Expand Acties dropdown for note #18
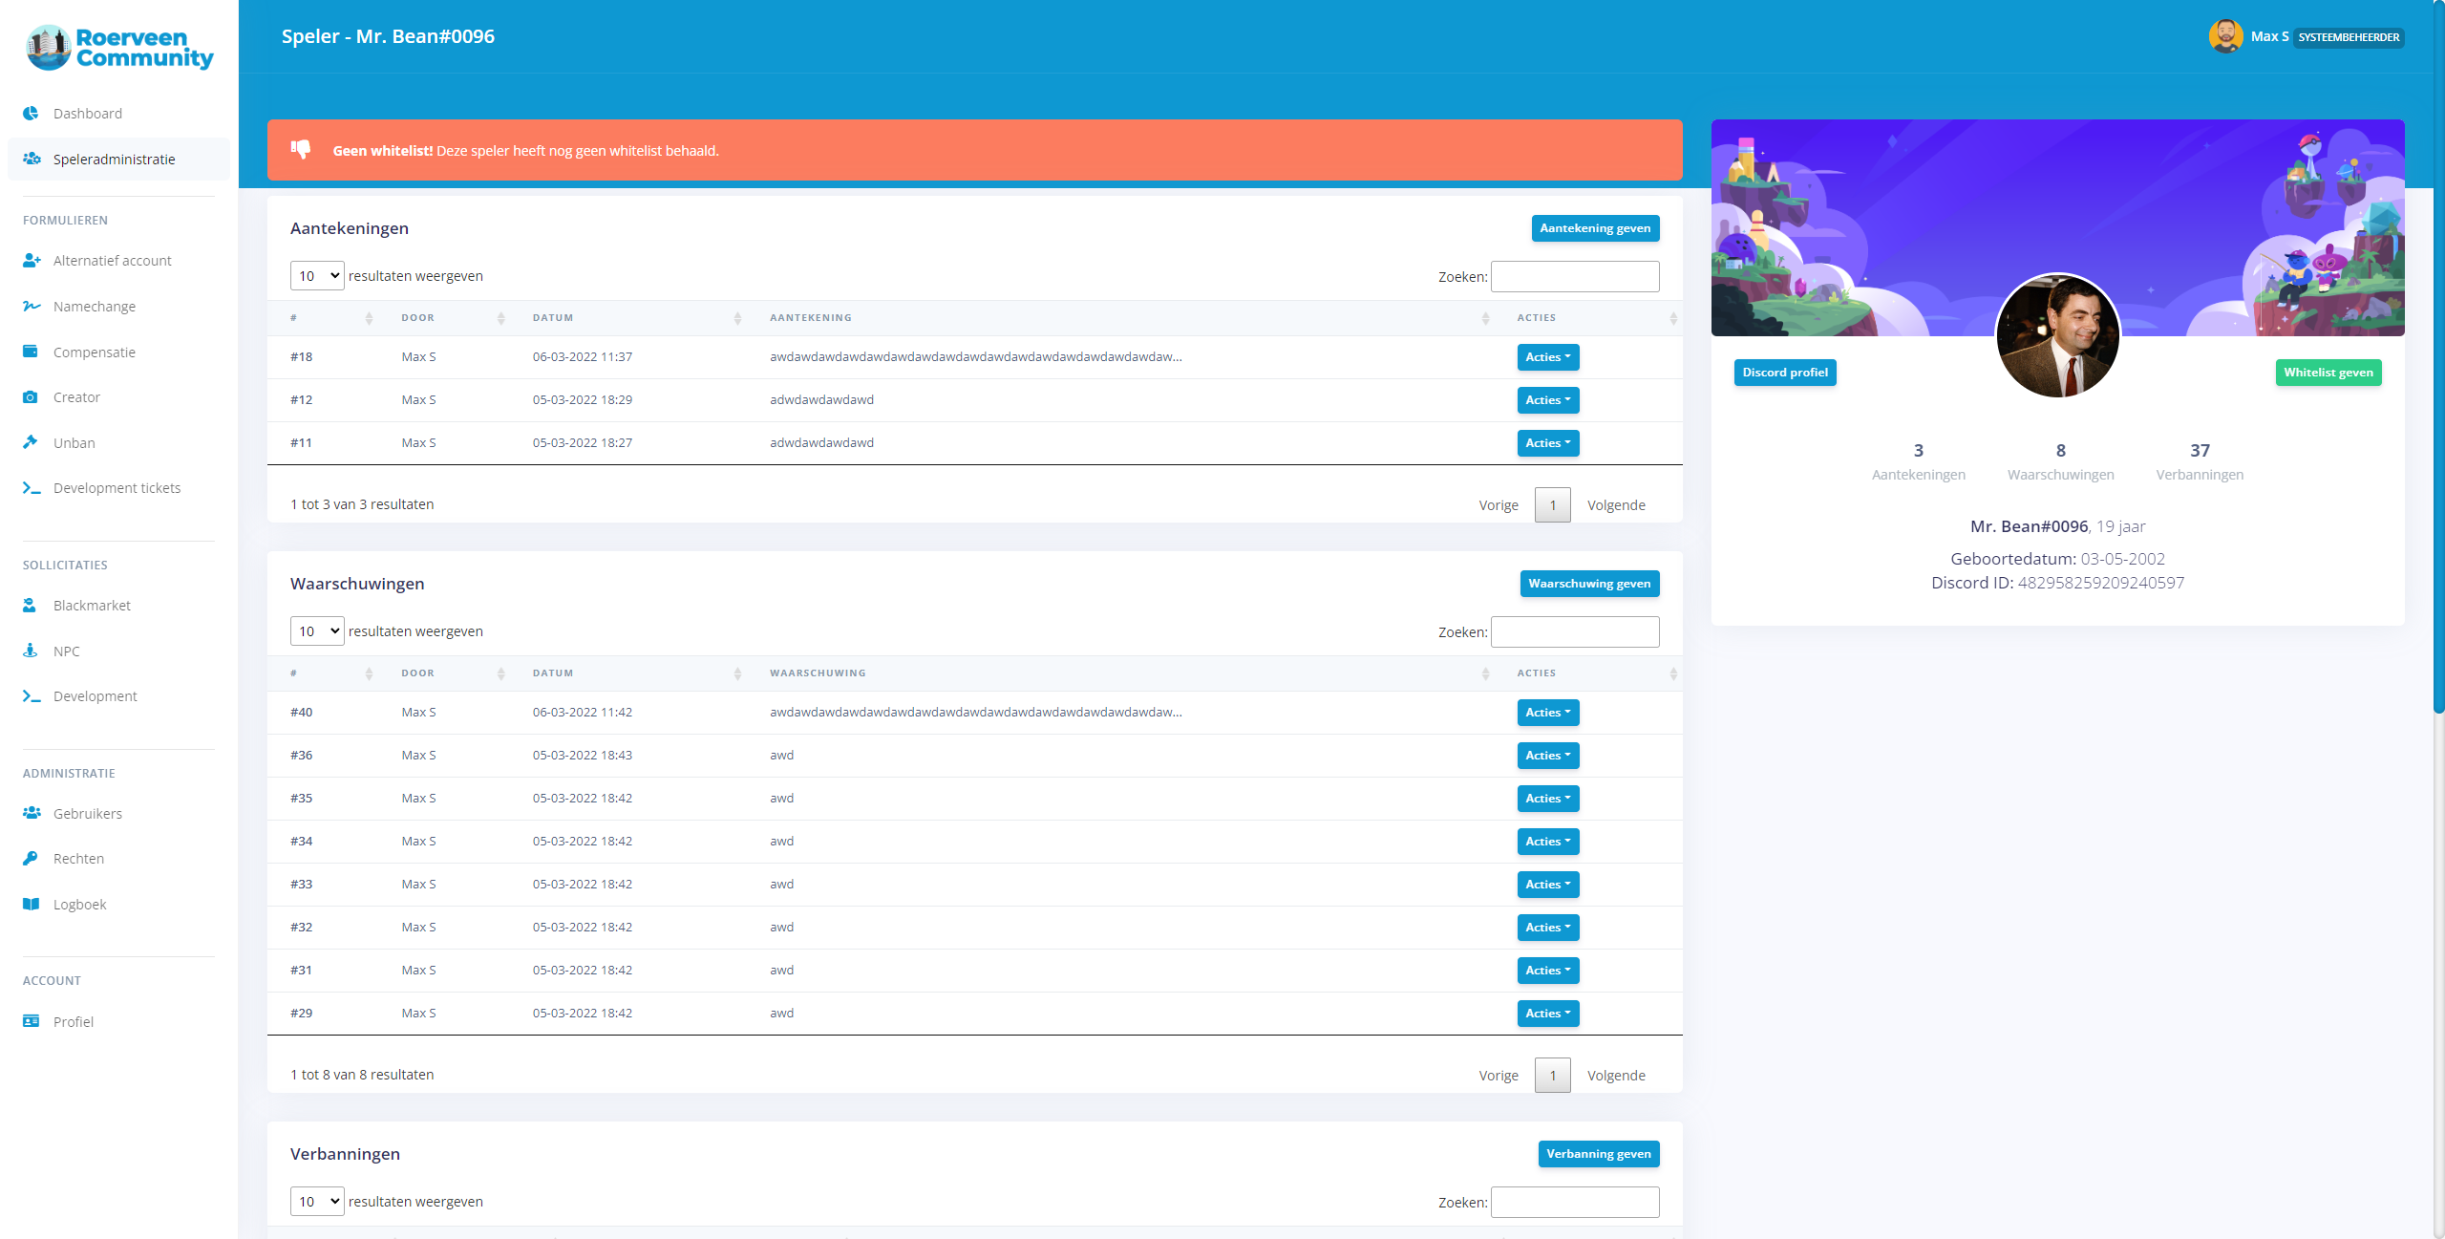Image resolution: width=2445 pixels, height=1239 pixels. pos(1547,357)
